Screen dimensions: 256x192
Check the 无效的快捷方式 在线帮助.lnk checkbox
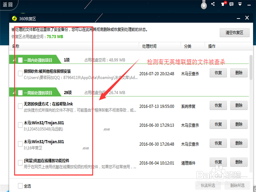click(x=20, y=106)
